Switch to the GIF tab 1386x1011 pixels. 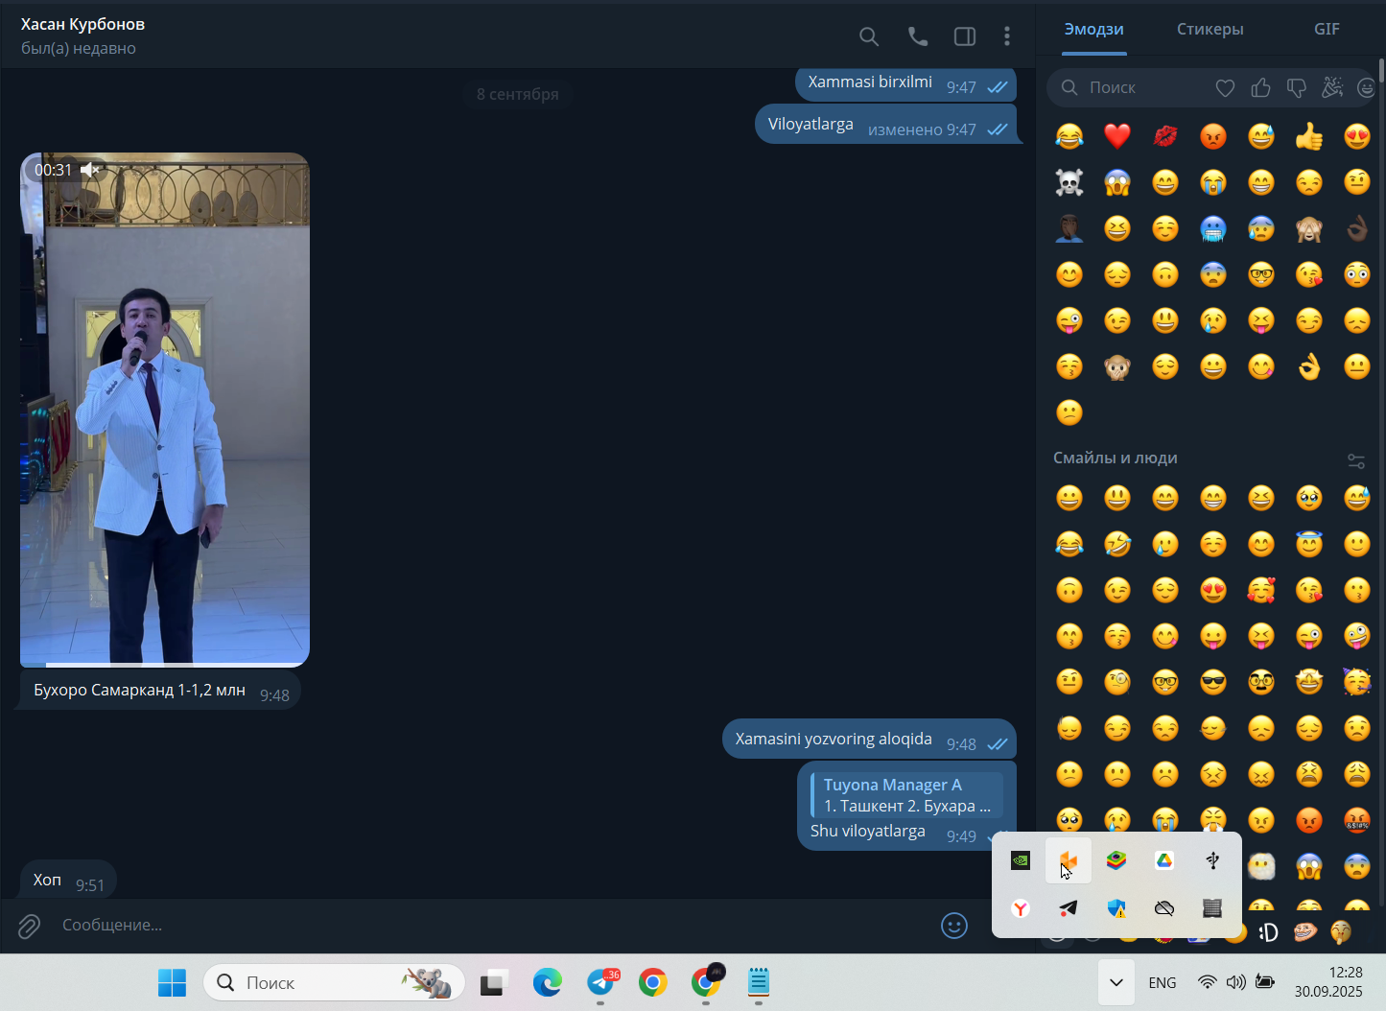pyautogui.click(x=1327, y=29)
